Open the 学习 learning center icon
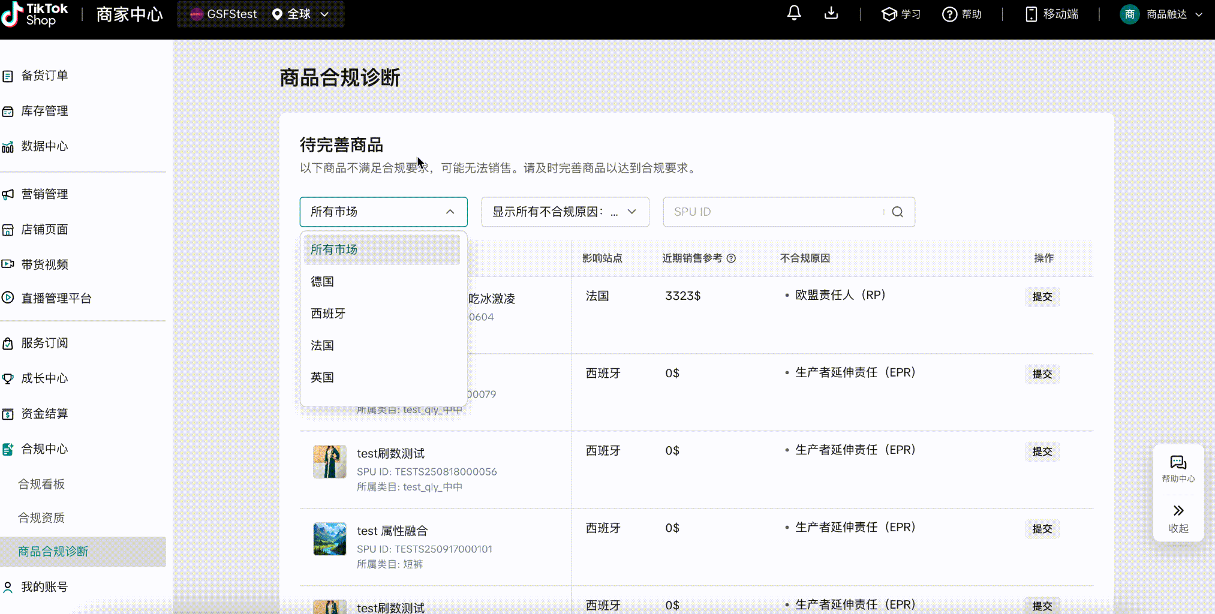 [888, 14]
